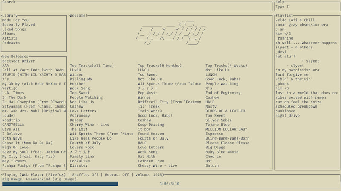Open the '_desi' playlist

click(x=281, y=52)
